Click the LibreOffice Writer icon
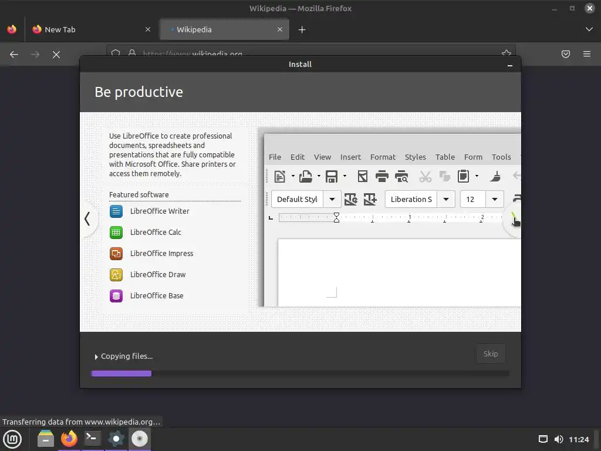 tap(116, 211)
